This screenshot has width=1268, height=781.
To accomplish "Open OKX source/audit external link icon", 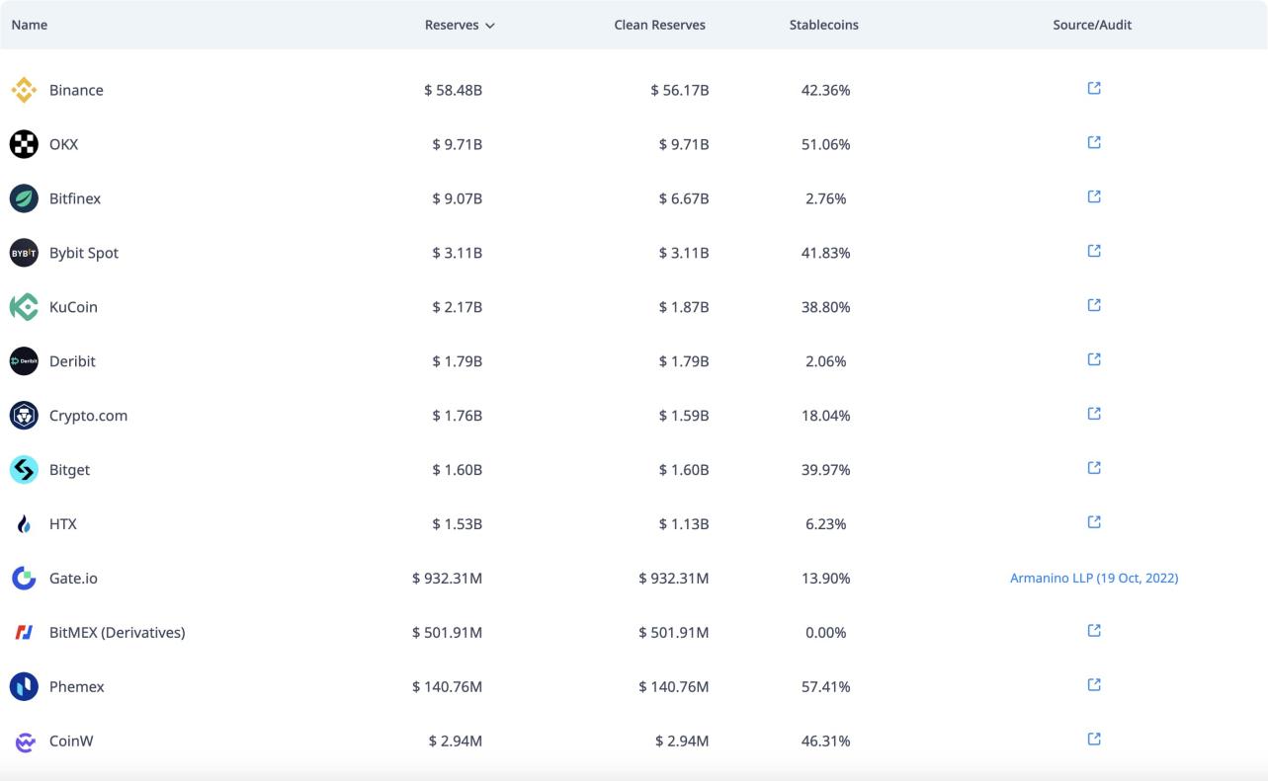I will tap(1093, 143).
